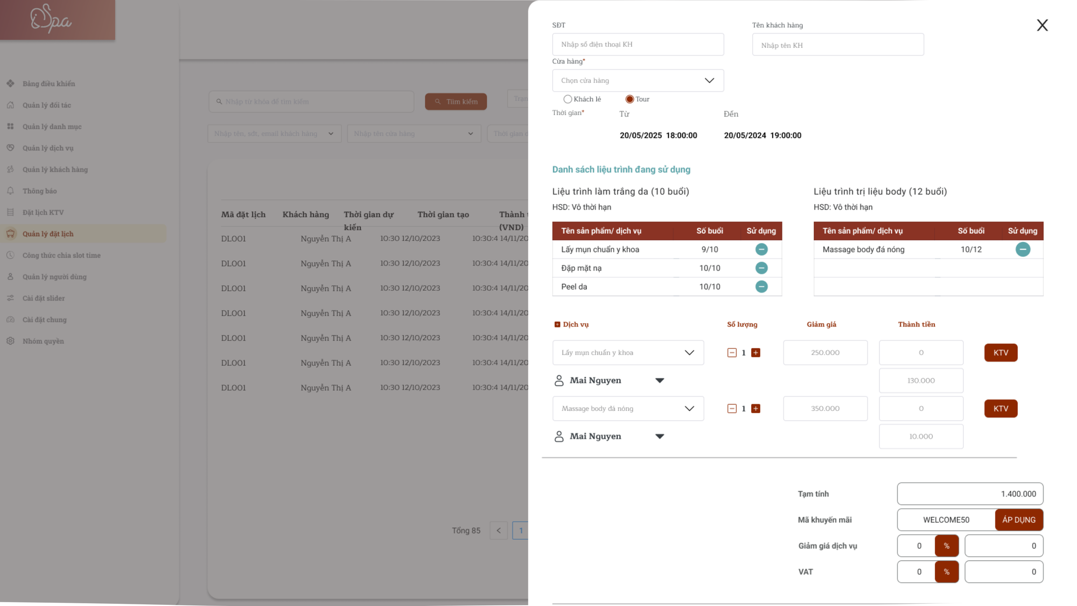Click minus icon for Peel da row
1077x606 pixels.
pyautogui.click(x=761, y=287)
